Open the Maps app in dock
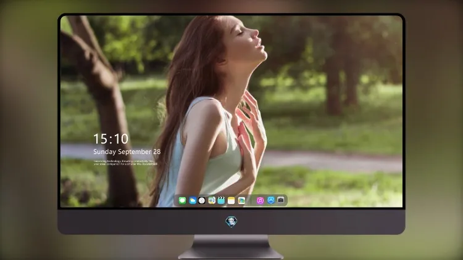 click(x=212, y=201)
